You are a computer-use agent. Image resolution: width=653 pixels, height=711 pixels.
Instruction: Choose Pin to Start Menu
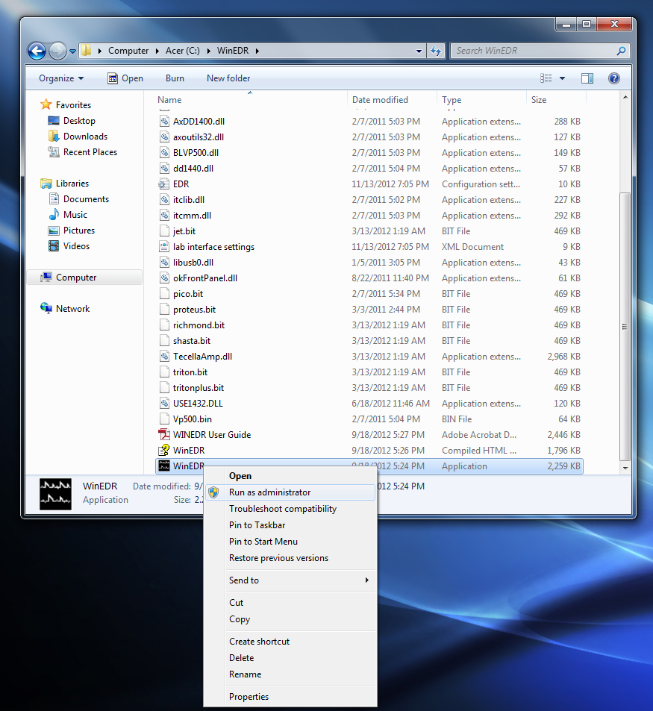pyautogui.click(x=290, y=542)
